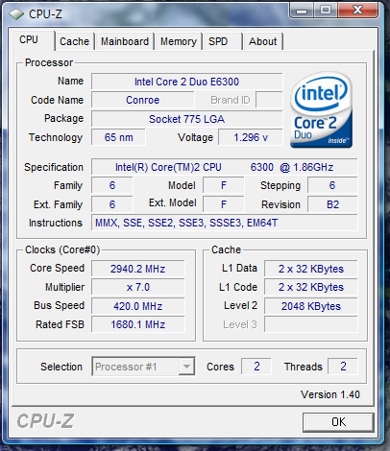Screen dimensions: 390x451
Task: Click the Intel Core 2 Duo logo
Action: pyautogui.click(x=321, y=109)
